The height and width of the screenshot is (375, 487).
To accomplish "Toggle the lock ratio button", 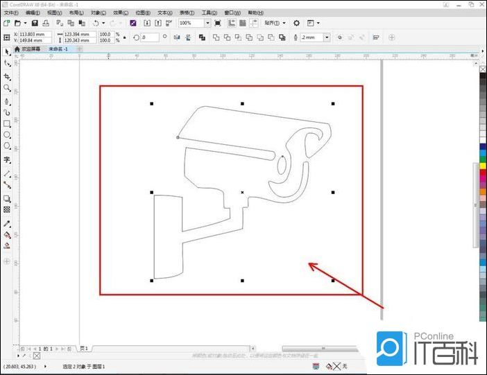I will [x=124, y=37].
